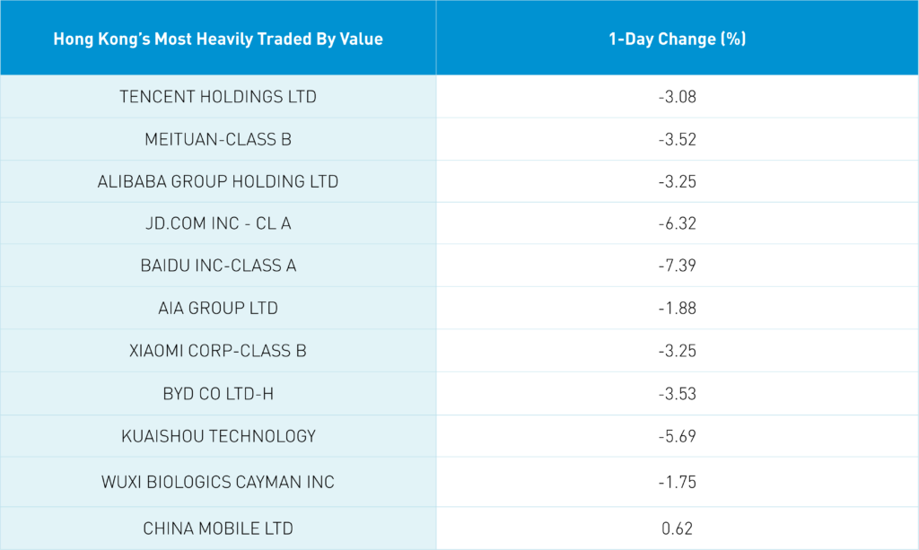Click the '1-Day Change (%)' column header
The height and width of the screenshot is (550, 919).
pyautogui.click(x=677, y=39)
